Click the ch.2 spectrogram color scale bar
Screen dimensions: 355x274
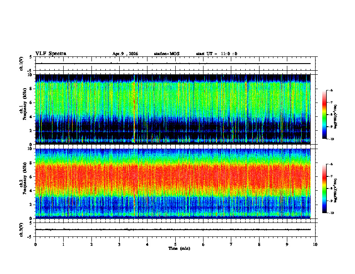324,188
